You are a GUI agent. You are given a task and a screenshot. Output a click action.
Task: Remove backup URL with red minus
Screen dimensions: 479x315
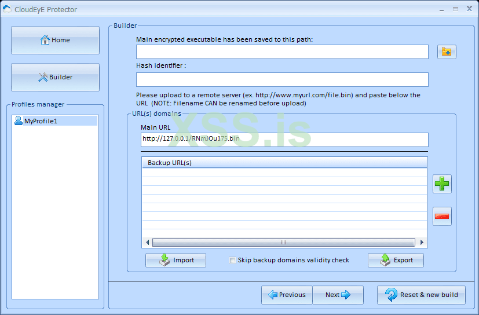point(442,217)
